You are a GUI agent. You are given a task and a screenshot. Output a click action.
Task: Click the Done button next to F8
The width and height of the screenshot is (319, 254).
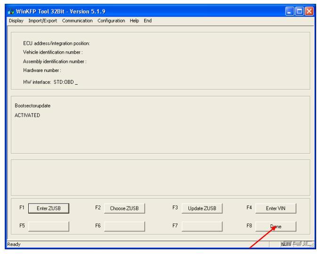tap(276, 226)
